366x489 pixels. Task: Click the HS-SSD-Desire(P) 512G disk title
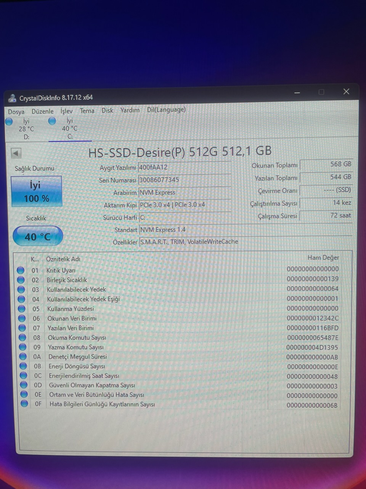tap(180, 152)
